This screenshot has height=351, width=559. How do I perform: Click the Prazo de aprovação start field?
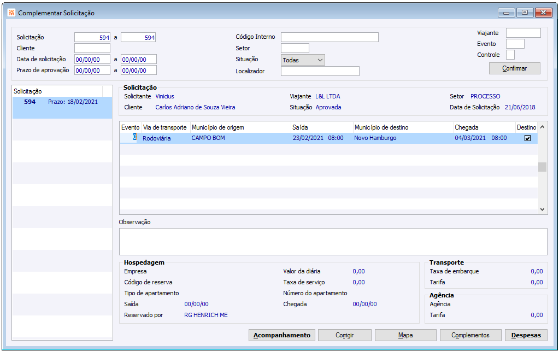92,71
